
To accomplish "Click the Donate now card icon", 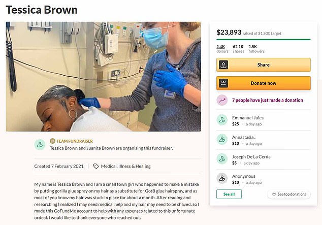I will pos(222,83).
